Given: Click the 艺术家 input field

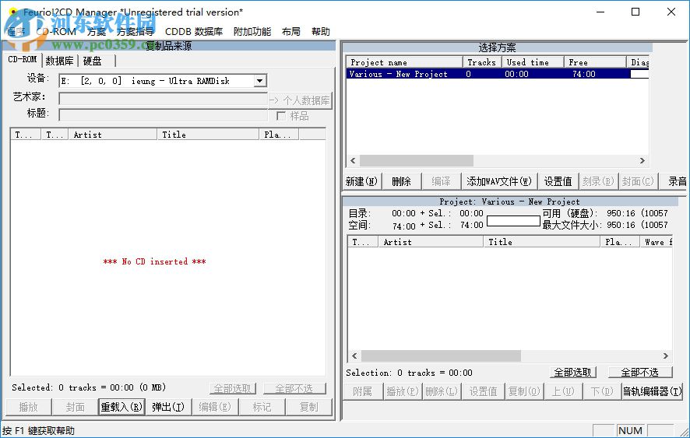Looking at the screenshot, I should (x=164, y=99).
